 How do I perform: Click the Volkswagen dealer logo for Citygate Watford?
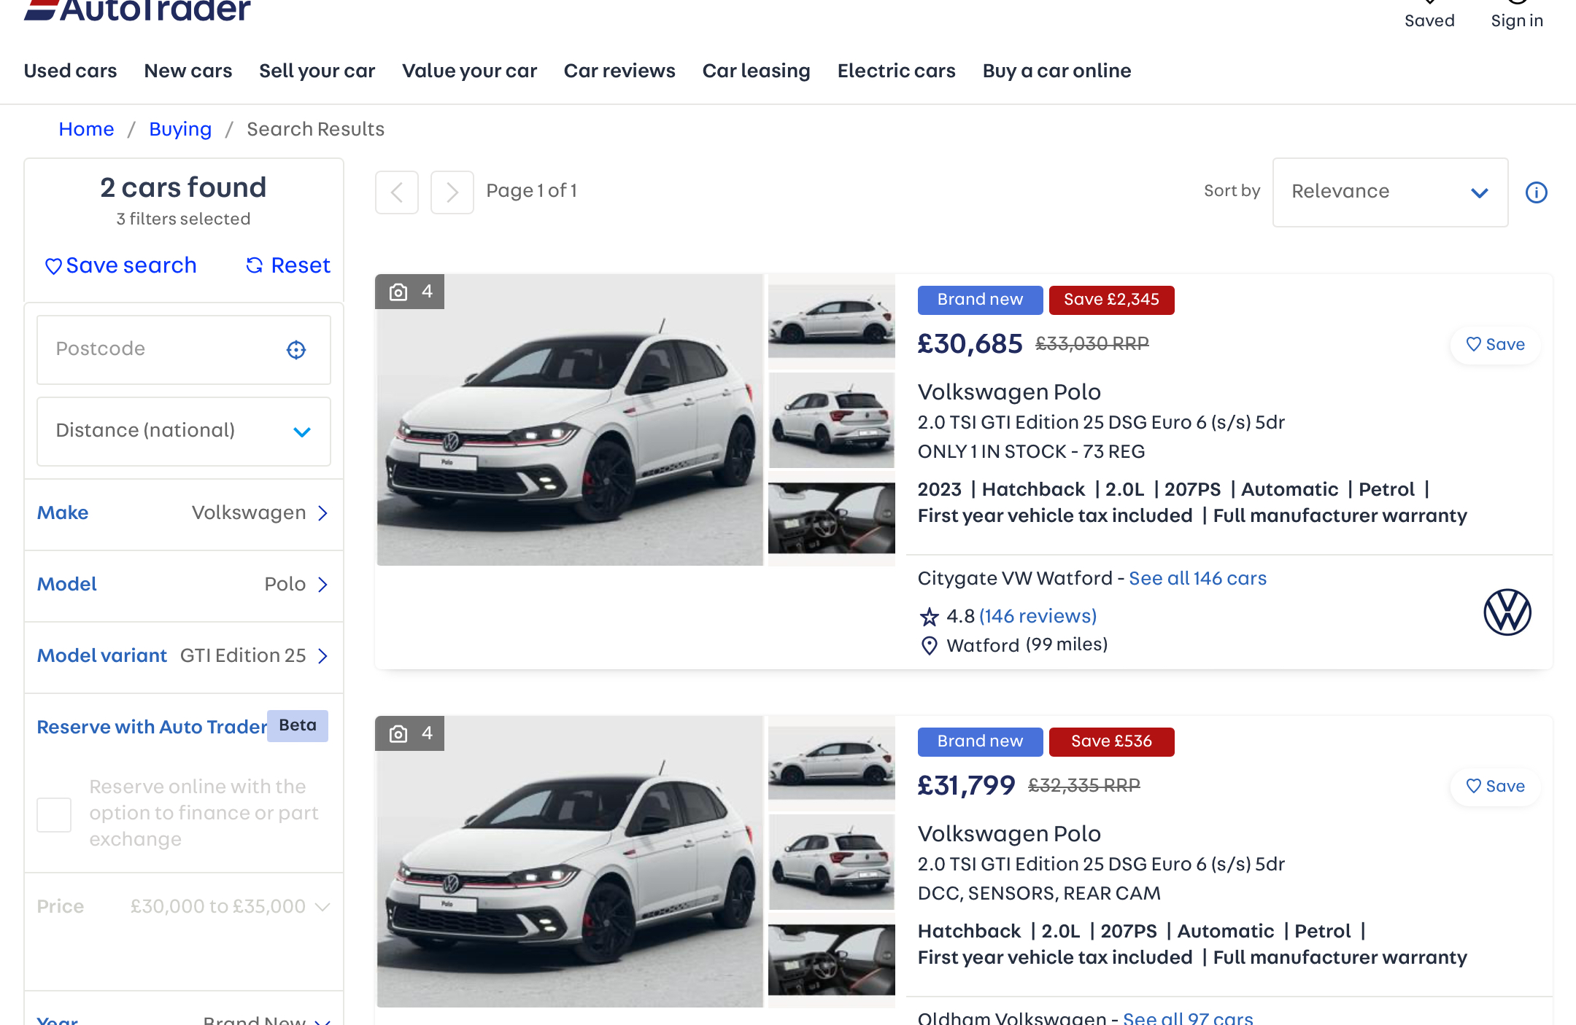(x=1507, y=612)
